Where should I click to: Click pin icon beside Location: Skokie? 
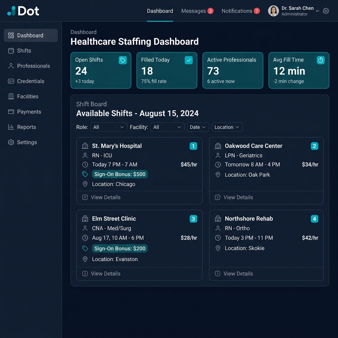coord(218,248)
